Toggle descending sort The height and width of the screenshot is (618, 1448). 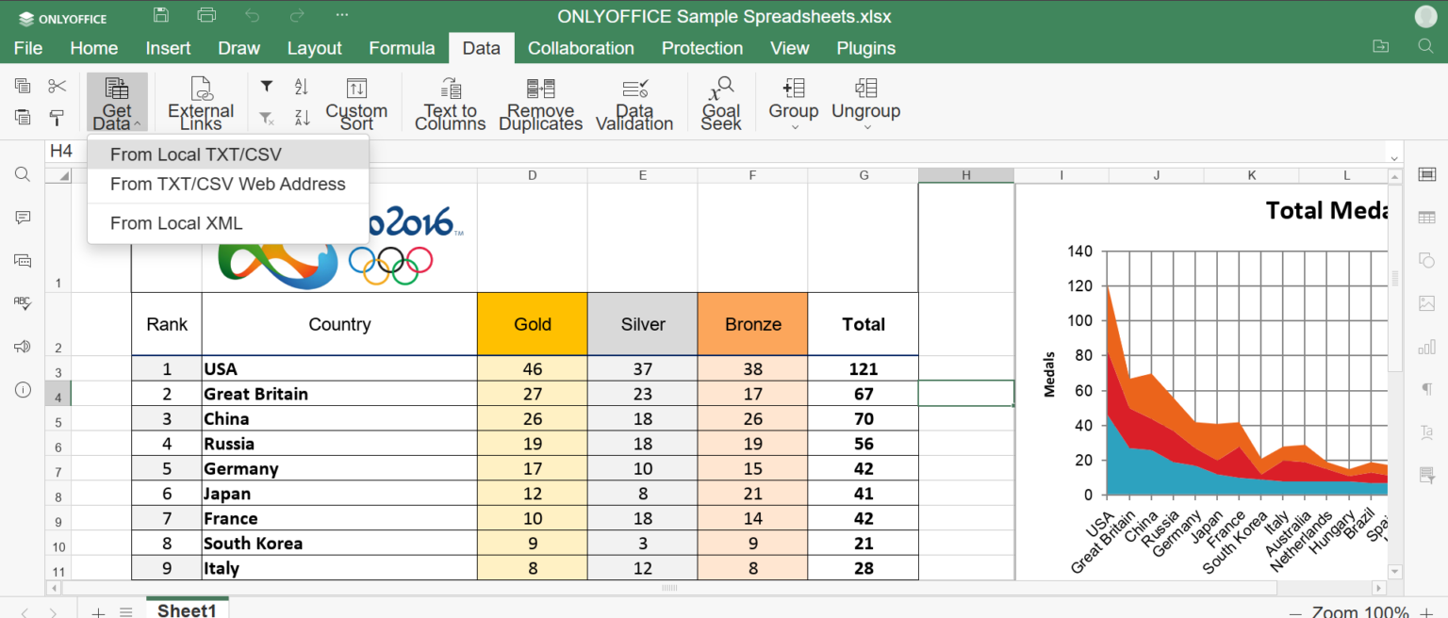pyautogui.click(x=302, y=116)
